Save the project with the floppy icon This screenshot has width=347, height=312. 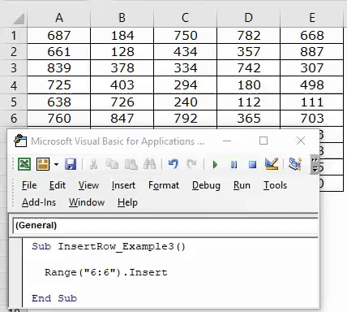(71, 164)
